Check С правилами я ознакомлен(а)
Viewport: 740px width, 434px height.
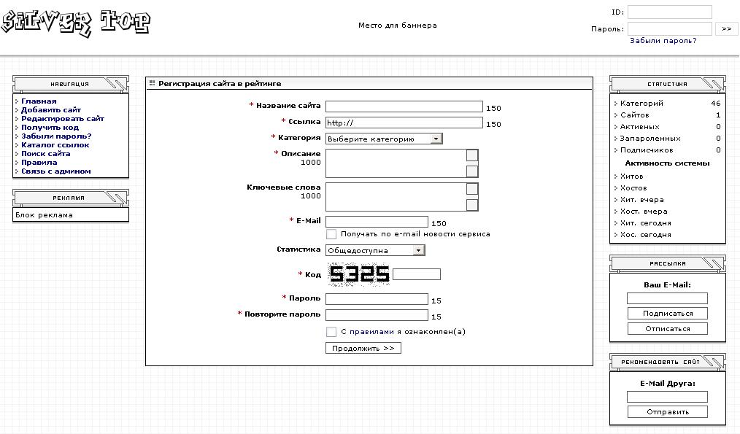tap(331, 332)
